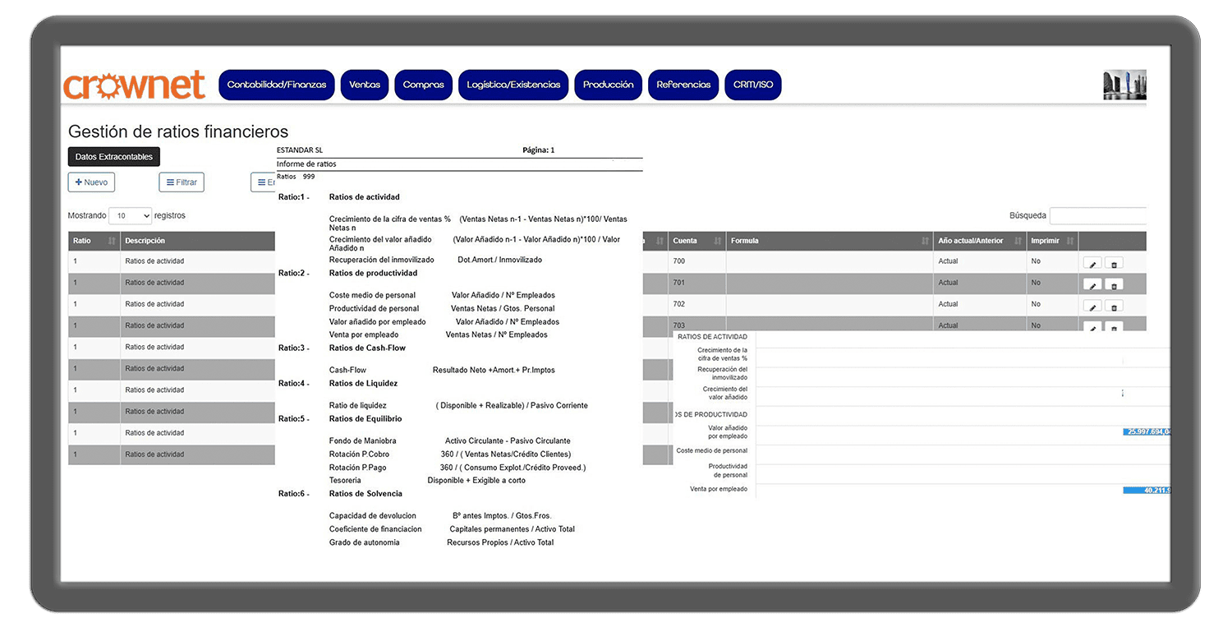
Task: Sort by Formula column header
Action: coord(924,241)
